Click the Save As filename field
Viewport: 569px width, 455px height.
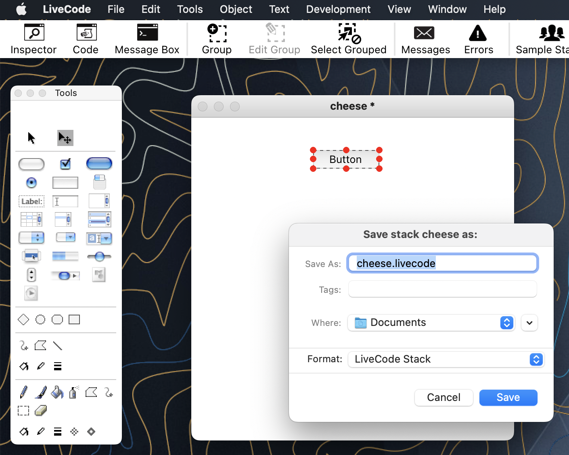coord(443,263)
